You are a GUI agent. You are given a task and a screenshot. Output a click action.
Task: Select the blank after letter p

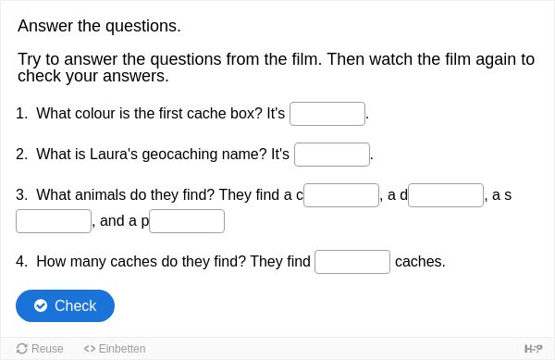click(x=187, y=221)
